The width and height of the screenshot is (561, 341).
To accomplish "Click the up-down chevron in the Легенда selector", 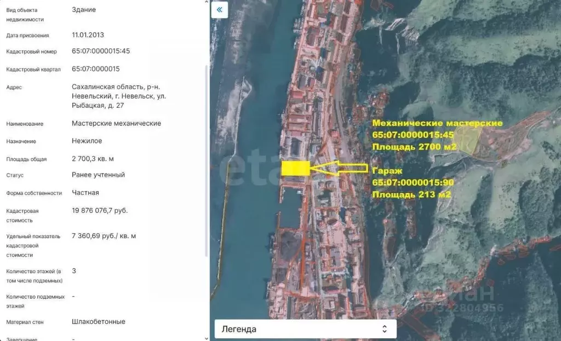I will tap(385, 329).
